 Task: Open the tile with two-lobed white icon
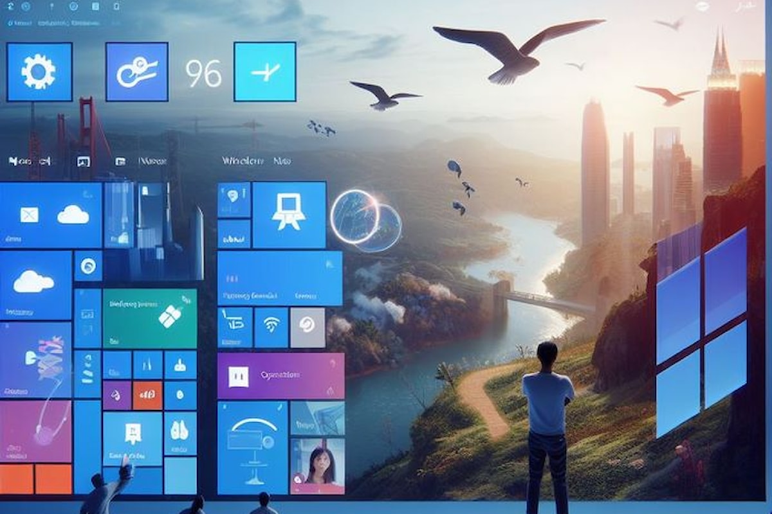pyautogui.click(x=181, y=432)
